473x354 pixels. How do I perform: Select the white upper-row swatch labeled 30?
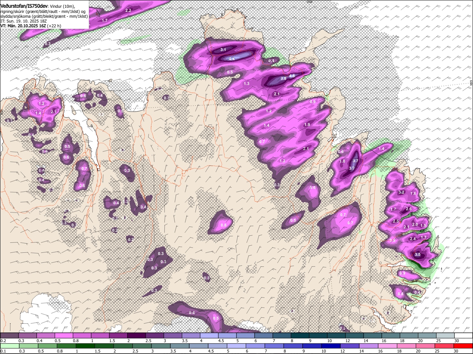coord(463,336)
